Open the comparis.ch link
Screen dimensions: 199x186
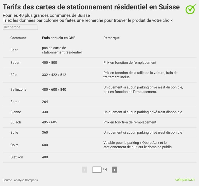coord(185,180)
